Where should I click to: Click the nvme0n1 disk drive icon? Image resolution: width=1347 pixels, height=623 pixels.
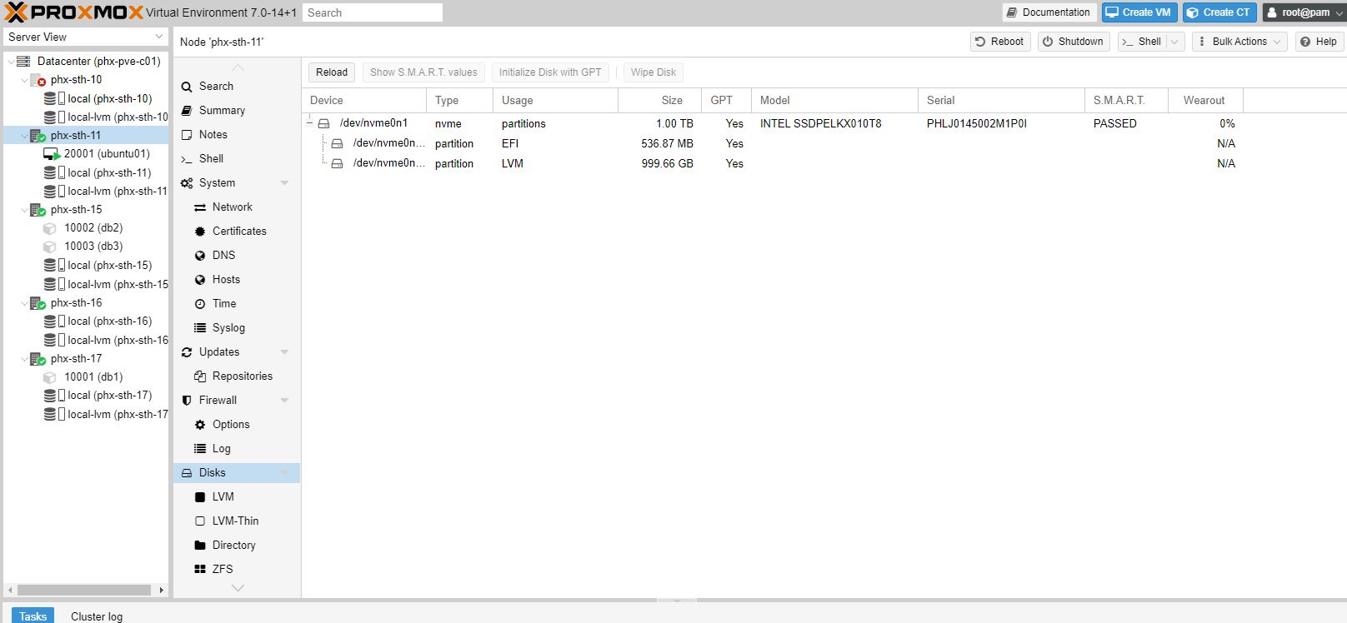[x=324, y=123]
